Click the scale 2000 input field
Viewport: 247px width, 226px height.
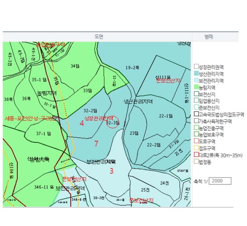[x=220, y=181]
